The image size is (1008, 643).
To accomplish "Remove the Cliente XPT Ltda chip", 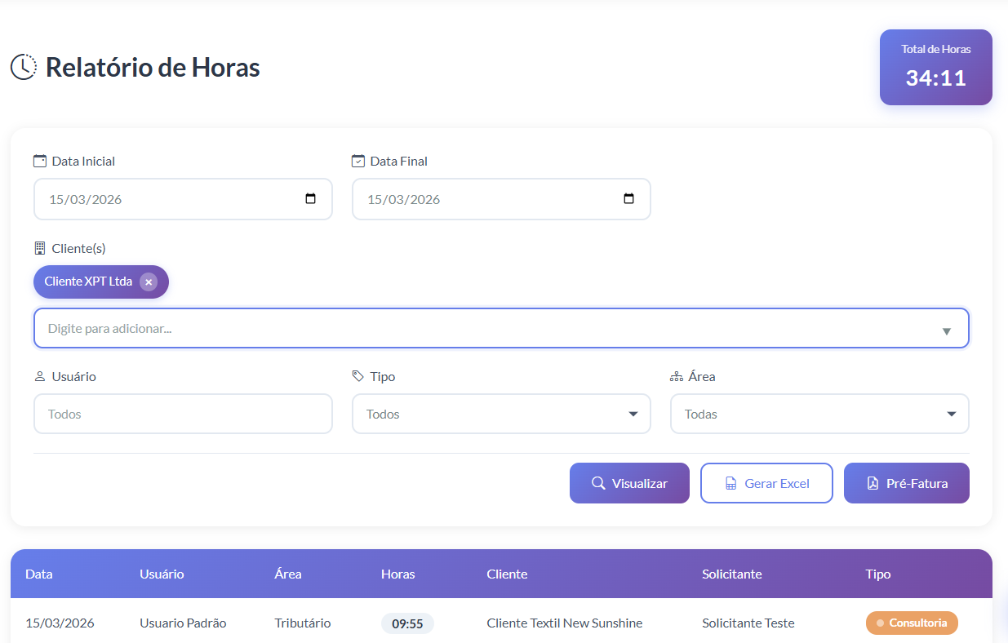I will (x=148, y=282).
